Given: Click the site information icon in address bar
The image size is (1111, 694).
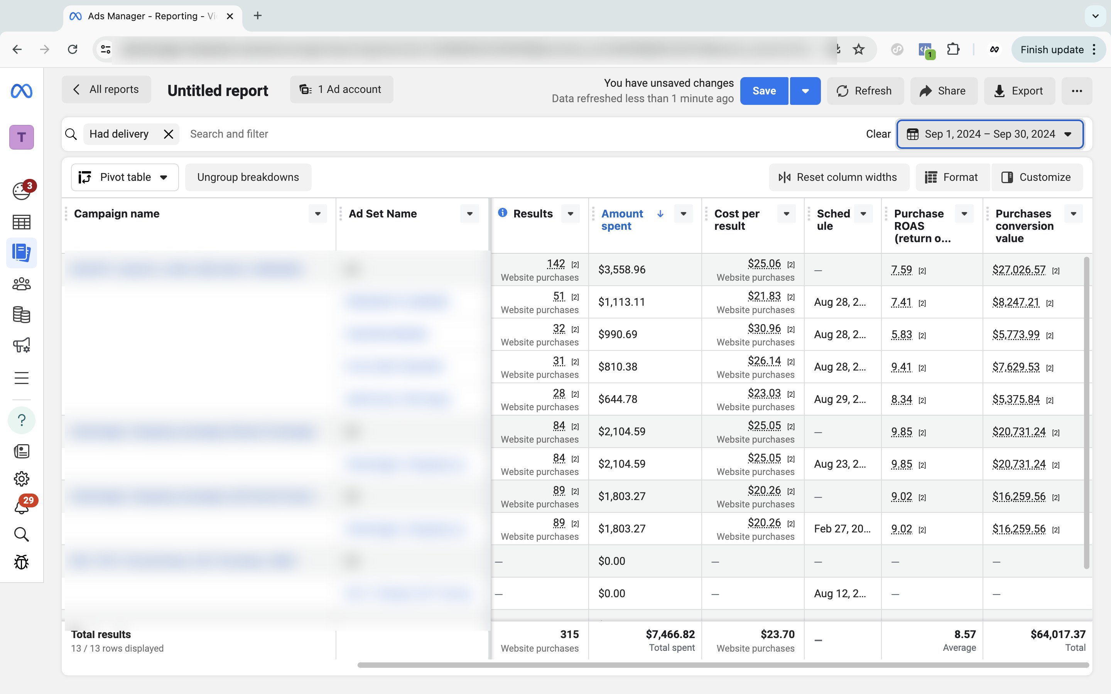Looking at the screenshot, I should point(106,50).
